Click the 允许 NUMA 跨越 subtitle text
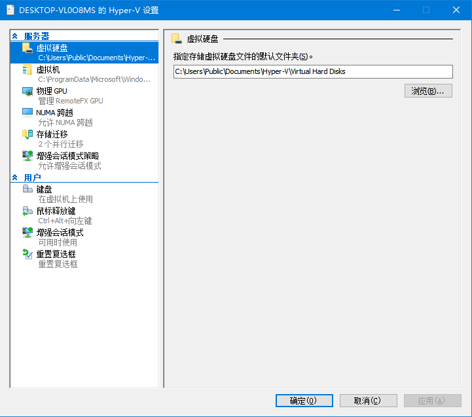Viewport: 472px width, 417px height. [x=65, y=122]
